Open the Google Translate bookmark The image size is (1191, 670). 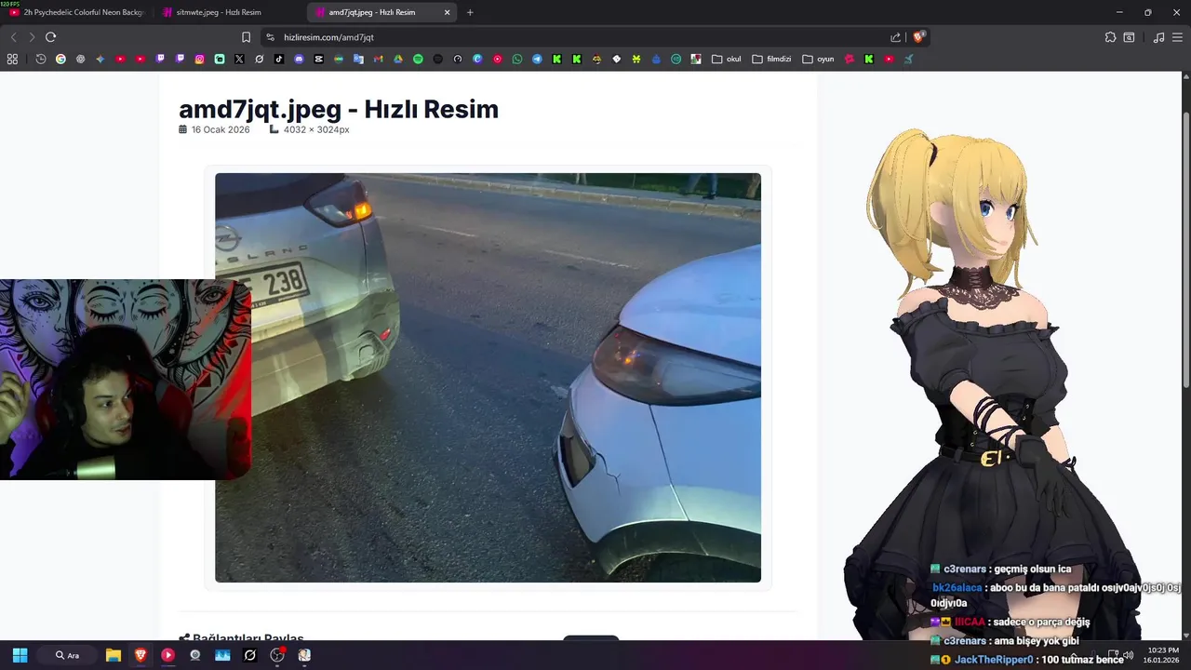(358, 59)
